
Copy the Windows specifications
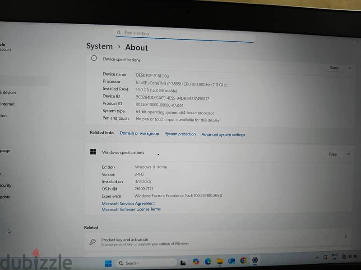click(x=333, y=154)
